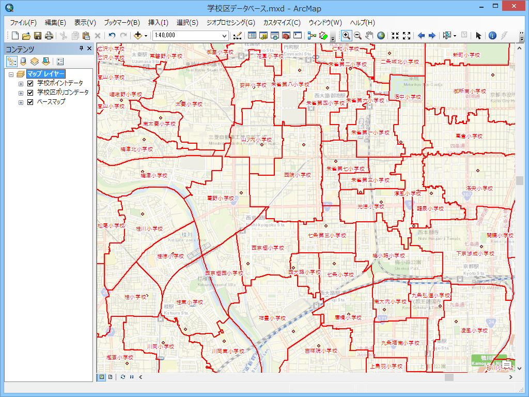529x397 pixels.
Task: Select the マップ レイヤー data frame
Action: pos(45,74)
